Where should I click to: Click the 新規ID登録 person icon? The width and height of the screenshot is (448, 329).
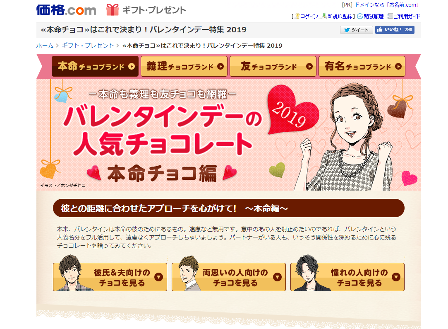324,16
